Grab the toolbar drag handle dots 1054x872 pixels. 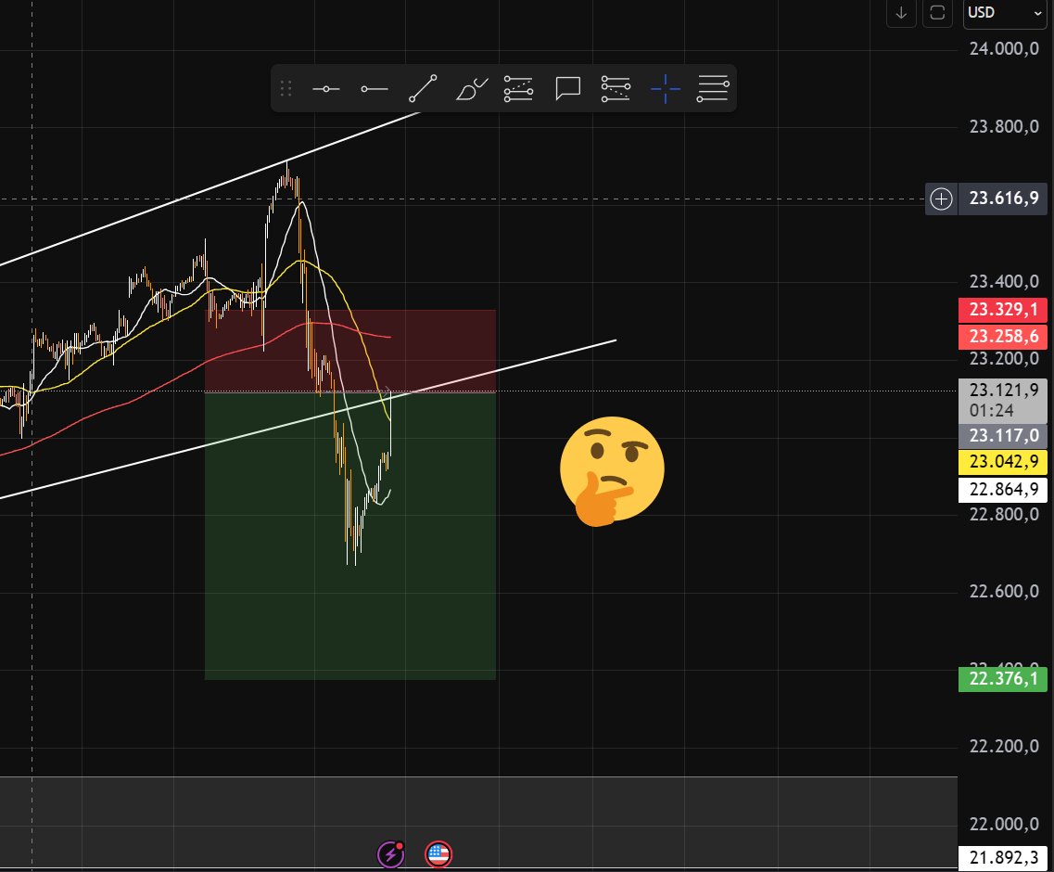[x=286, y=88]
